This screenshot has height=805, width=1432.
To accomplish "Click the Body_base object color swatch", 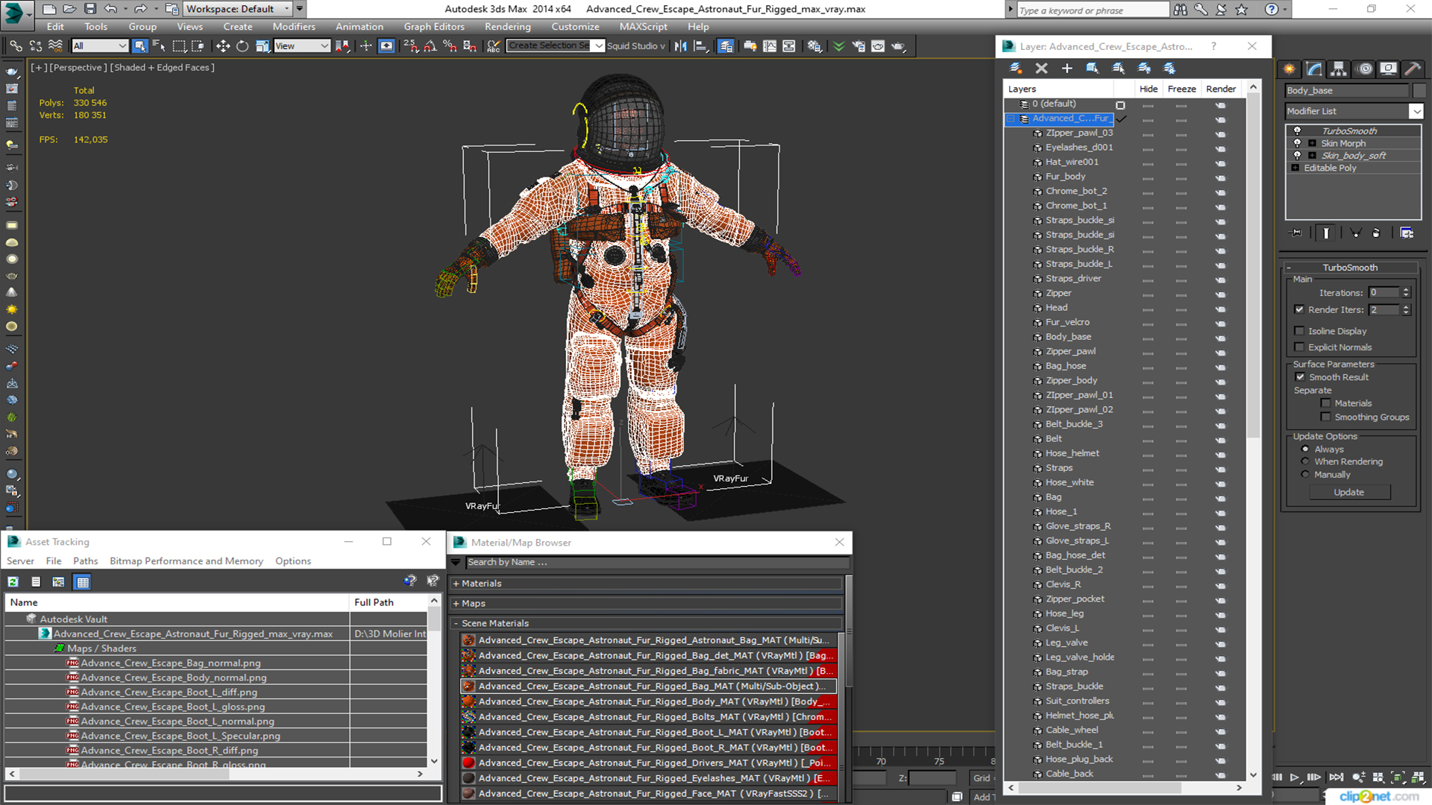I will click(1419, 90).
